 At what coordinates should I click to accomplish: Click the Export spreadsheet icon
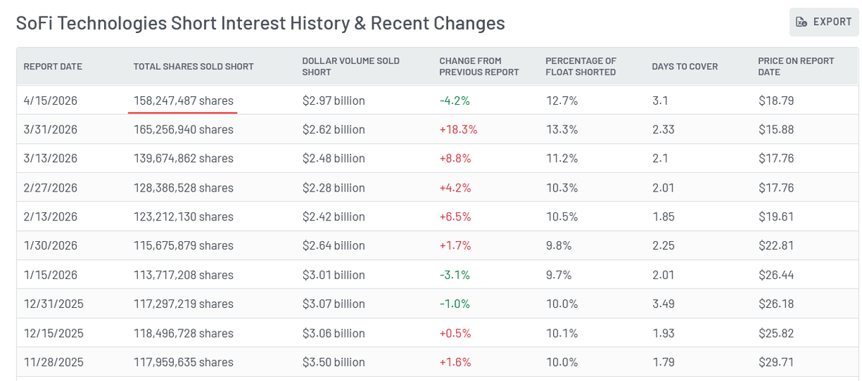(802, 22)
